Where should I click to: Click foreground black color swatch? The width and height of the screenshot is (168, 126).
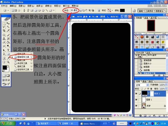tap(5, 68)
